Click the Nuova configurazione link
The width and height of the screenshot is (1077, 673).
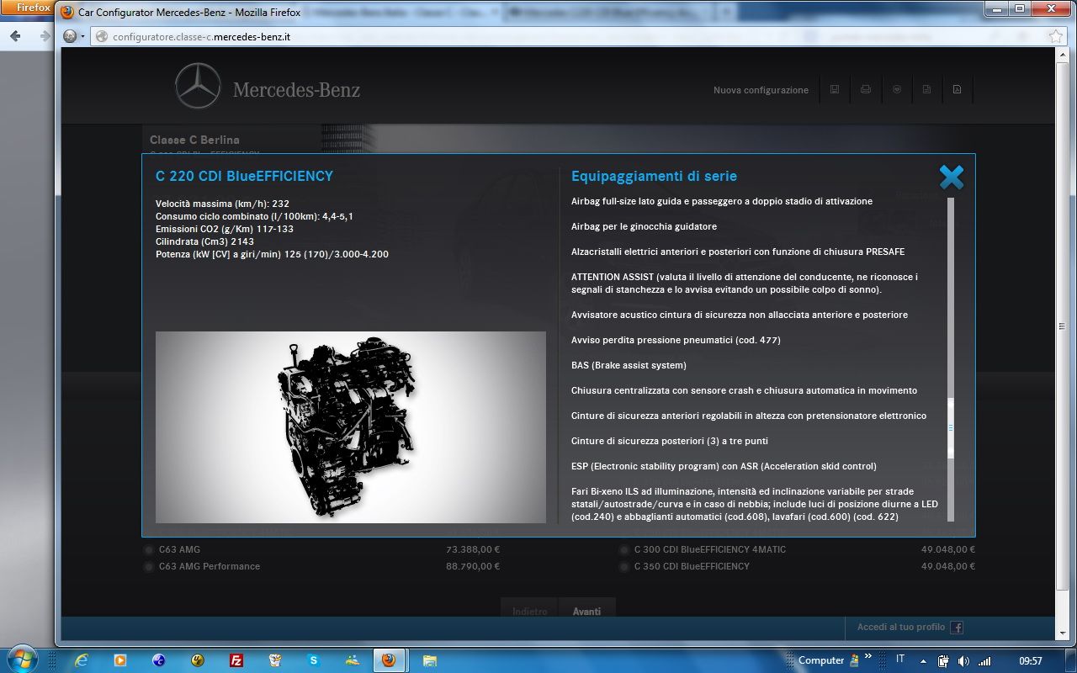tap(761, 90)
